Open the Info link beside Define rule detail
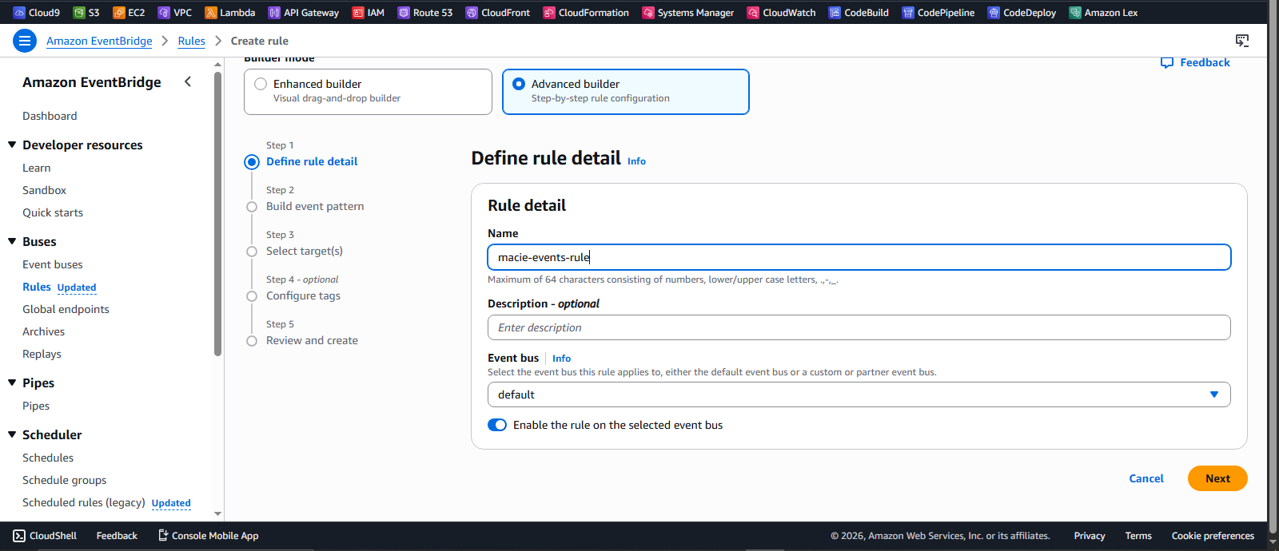 636,161
